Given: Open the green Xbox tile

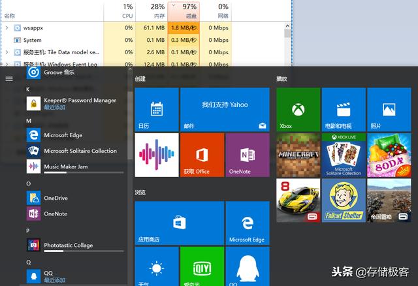Looking at the screenshot, I should tap(298, 110).
